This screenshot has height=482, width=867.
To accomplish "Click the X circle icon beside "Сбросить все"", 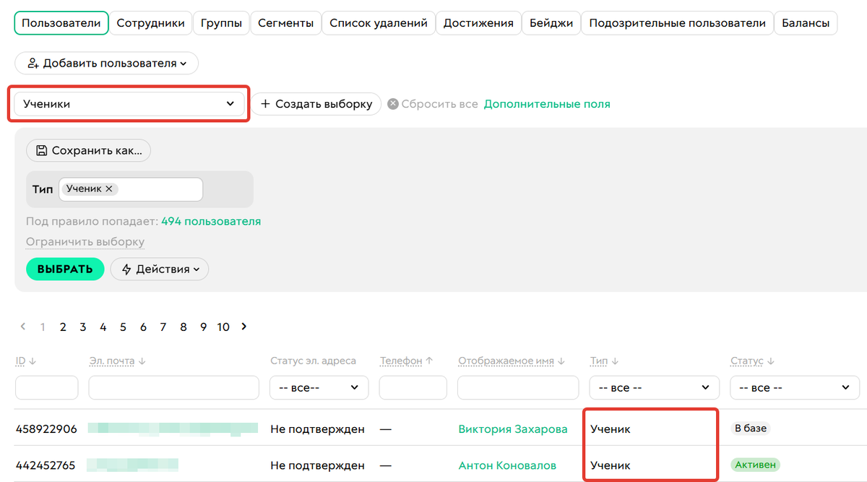I will [392, 103].
